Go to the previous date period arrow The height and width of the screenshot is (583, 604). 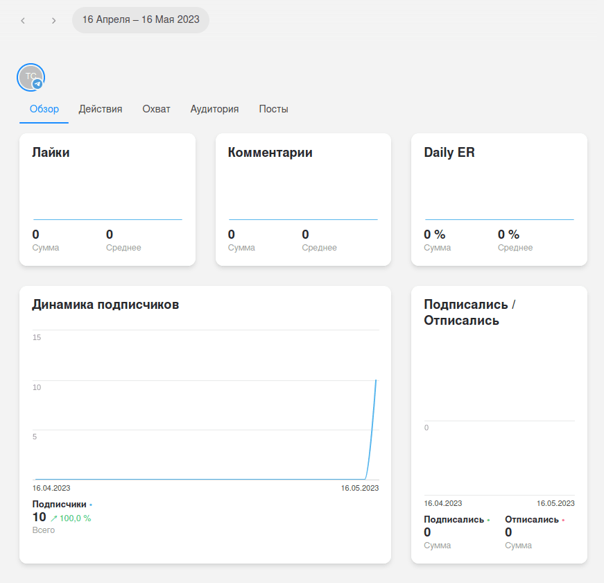pos(23,21)
